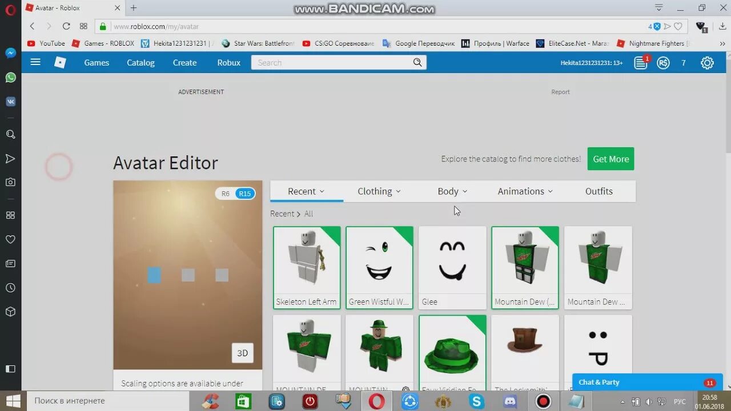
Task: Open WhatsApp in the Opera sidebar
Action: pos(10,77)
